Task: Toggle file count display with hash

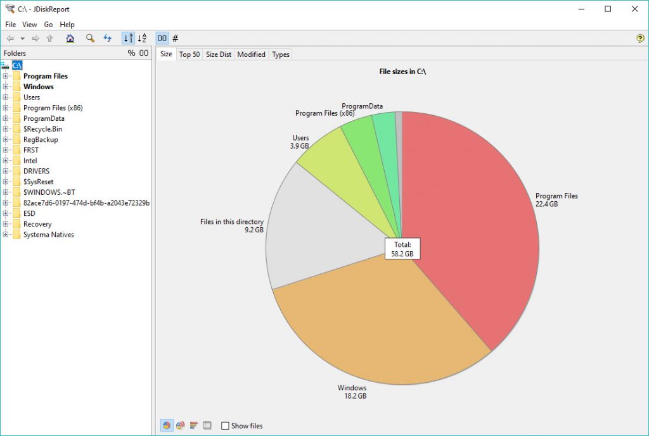Action: 176,39
